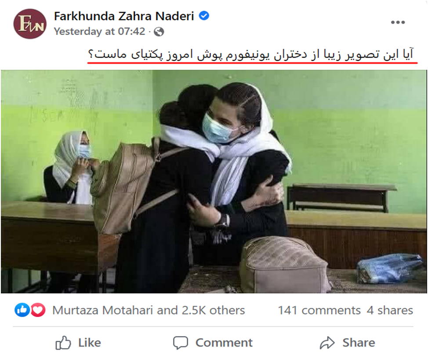
Task: Click the public globe audience icon
Action: (159, 32)
